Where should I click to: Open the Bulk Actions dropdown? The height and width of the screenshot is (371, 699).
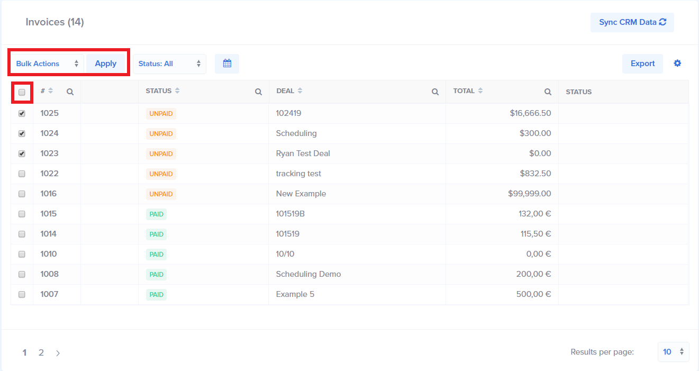pyautogui.click(x=48, y=64)
